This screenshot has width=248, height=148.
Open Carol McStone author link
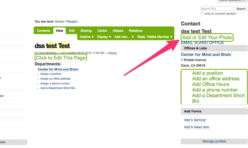[47, 53]
